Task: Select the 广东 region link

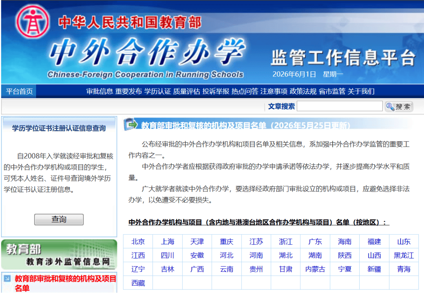Action: (315, 242)
